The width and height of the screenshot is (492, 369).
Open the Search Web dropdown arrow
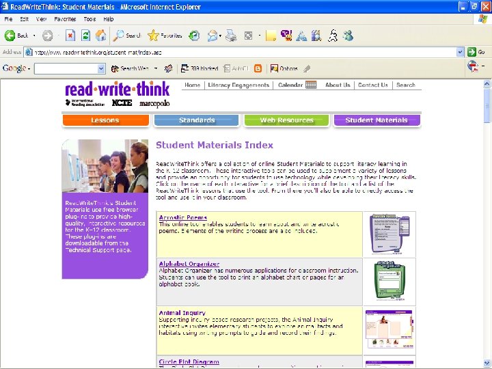tap(156, 68)
